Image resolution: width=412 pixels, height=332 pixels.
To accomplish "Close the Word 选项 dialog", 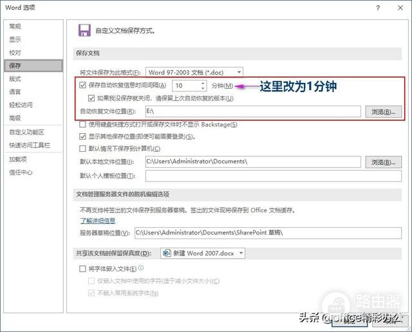I will click(400, 8).
